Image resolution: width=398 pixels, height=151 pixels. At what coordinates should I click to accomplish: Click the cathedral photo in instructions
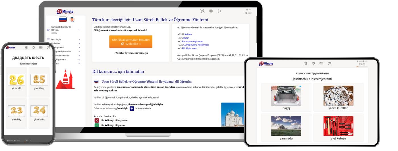pyautogui.click(x=233, y=115)
